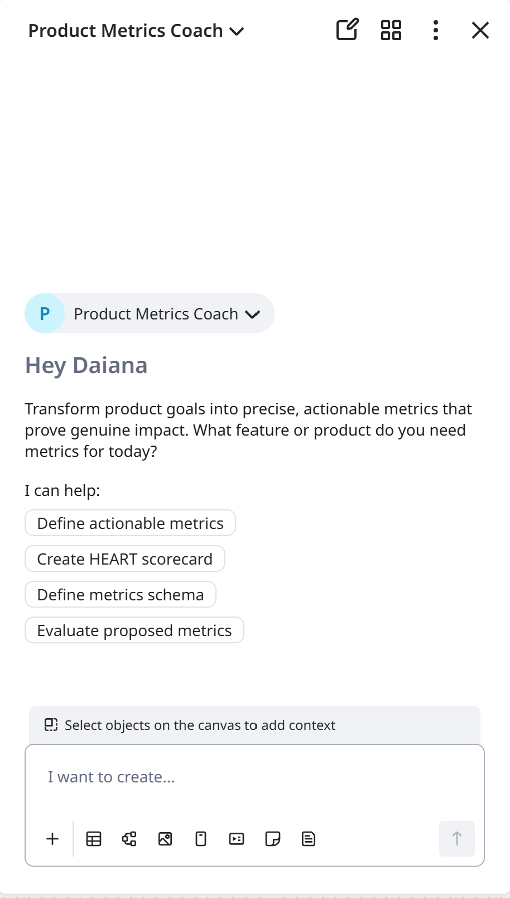Select the prototype phone screen icon
The width and height of the screenshot is (510, 898).
201,839
